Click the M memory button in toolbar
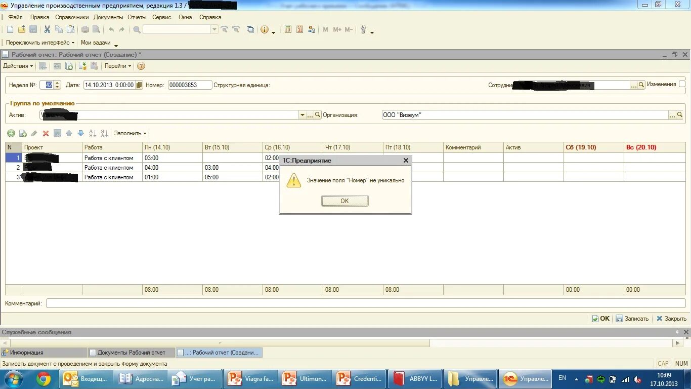The image size is (691, 389). click(x=325, y=30)
